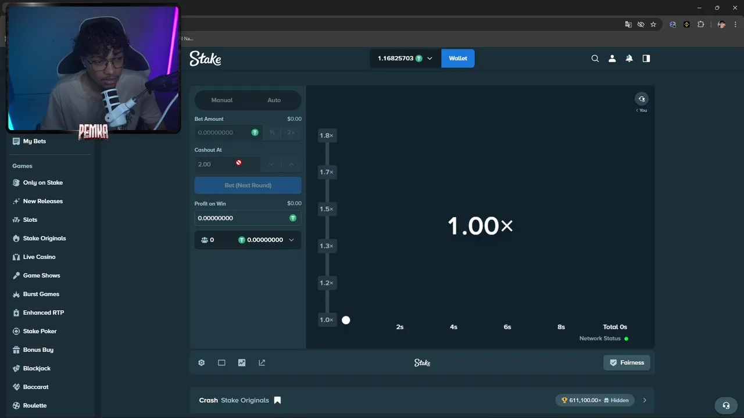This screenshot has height=418, width=744.
Task: Click the Stake logo in the header
Action: [x=205, y=58]
